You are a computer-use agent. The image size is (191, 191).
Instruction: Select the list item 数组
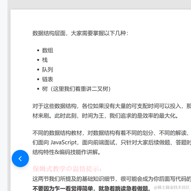[47, 51]
